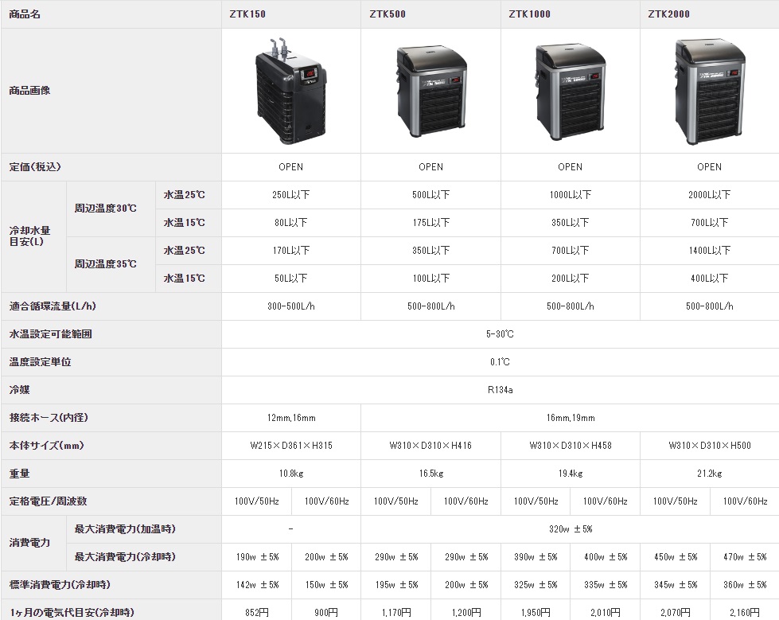Click the 最大消費電力(加温時) label
Screen dimensions: 779x620
(125, 528)
